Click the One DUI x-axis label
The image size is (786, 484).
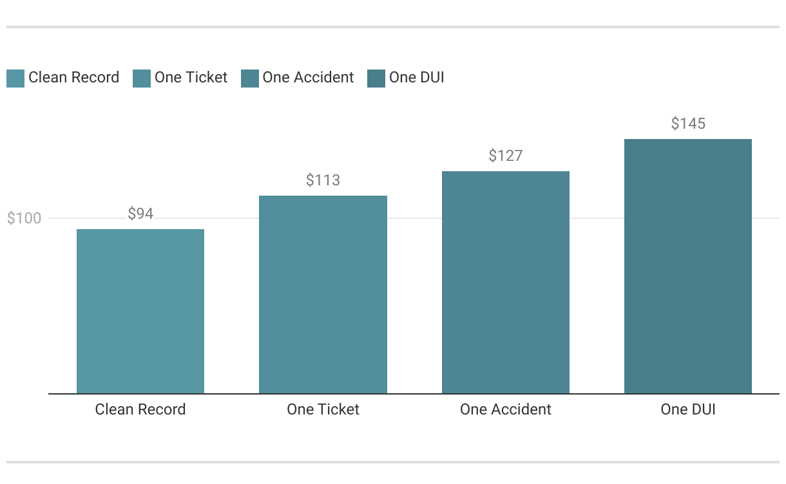[x=688, y=409]
